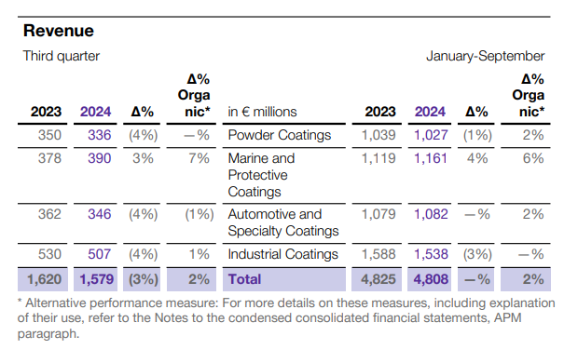Select the 1,538 Industrial nine-month value
The image size is (578, 363).
tap(431, 254)
